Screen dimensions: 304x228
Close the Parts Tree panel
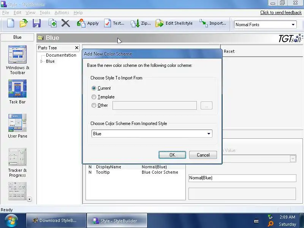click(x=77, y=48)
